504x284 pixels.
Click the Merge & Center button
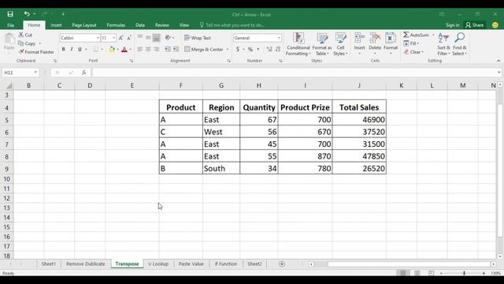[x=204, y=49]
